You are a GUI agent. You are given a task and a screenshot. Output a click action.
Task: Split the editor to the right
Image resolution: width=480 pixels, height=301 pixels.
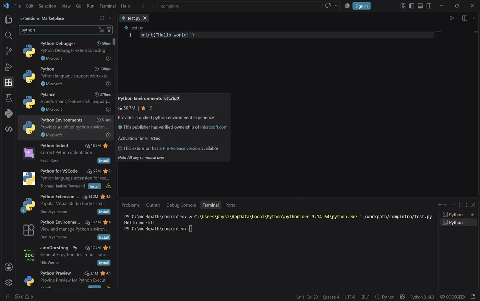click(x=465, y=18)
